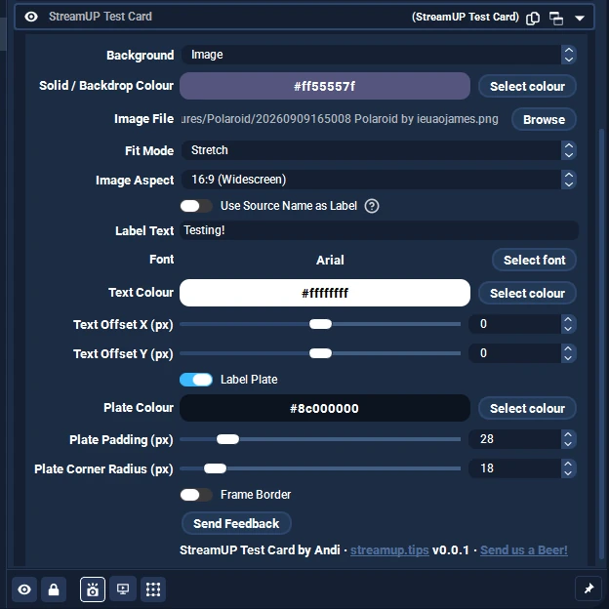Disable the Label Plate toggle
Image resolution: width=609 pixels, height=609 pixels.
tap(196, 380)
